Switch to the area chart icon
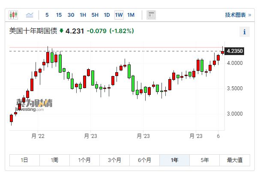The height and width of the screenshot is (174, 260). click(30, 15)
